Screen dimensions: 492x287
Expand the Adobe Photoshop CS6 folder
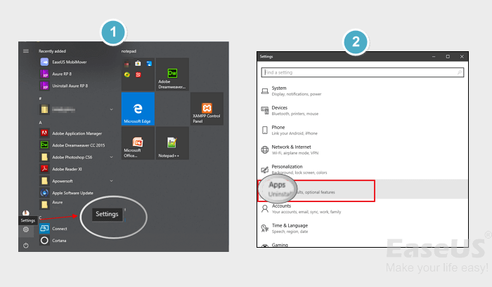click(x=111, y=157)
